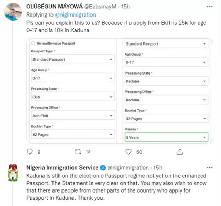Expand the Processing State dropdown showing Ekiti
The width and height of the screenshot is (221, 206).
73,97
